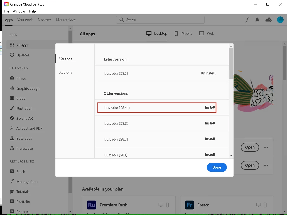Screen dimensions: 287x215
Task: Click the All apps grid icon
Action: click(x=12, y=45)
